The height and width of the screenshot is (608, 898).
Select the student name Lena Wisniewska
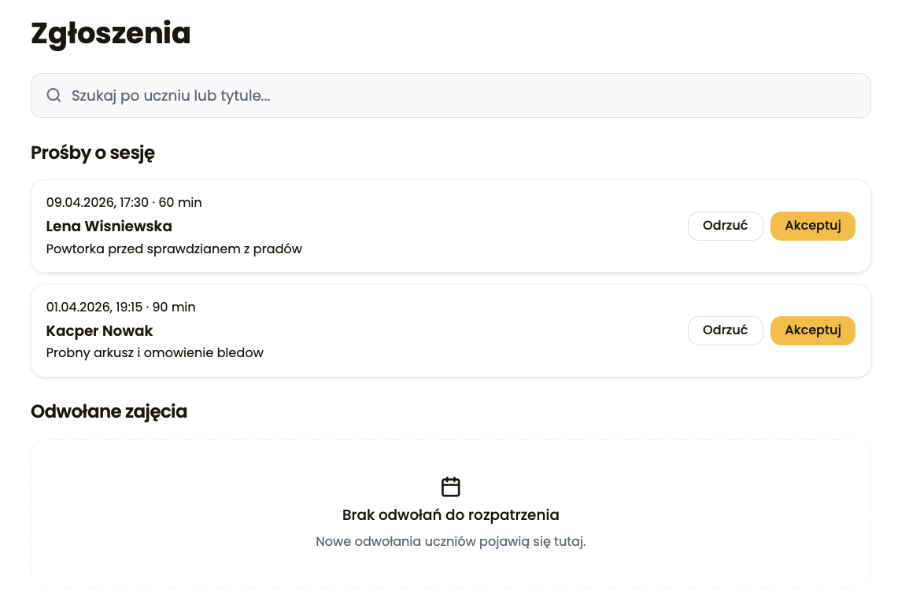(109, 227)
